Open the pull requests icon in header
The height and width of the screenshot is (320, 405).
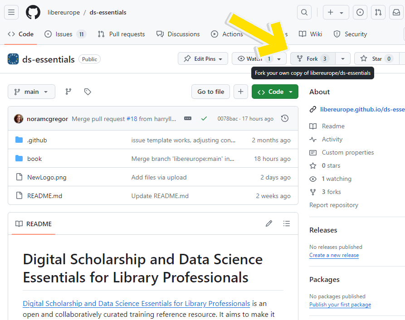(378, 12)
